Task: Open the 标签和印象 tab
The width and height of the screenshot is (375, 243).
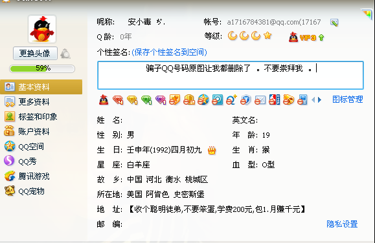Action: 31,116
